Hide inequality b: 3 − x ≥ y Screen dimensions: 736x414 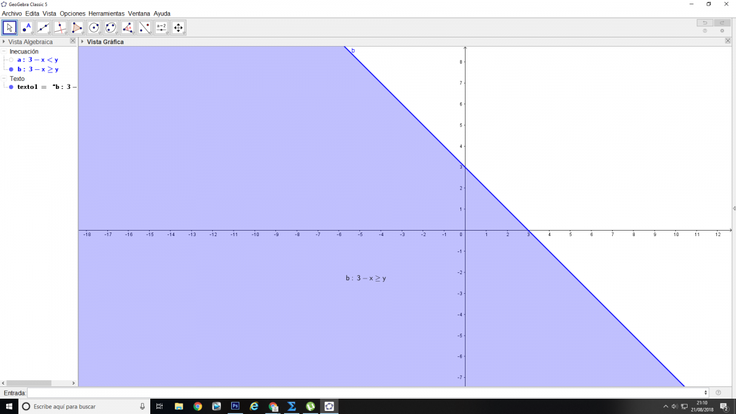[x=11, y=69]
